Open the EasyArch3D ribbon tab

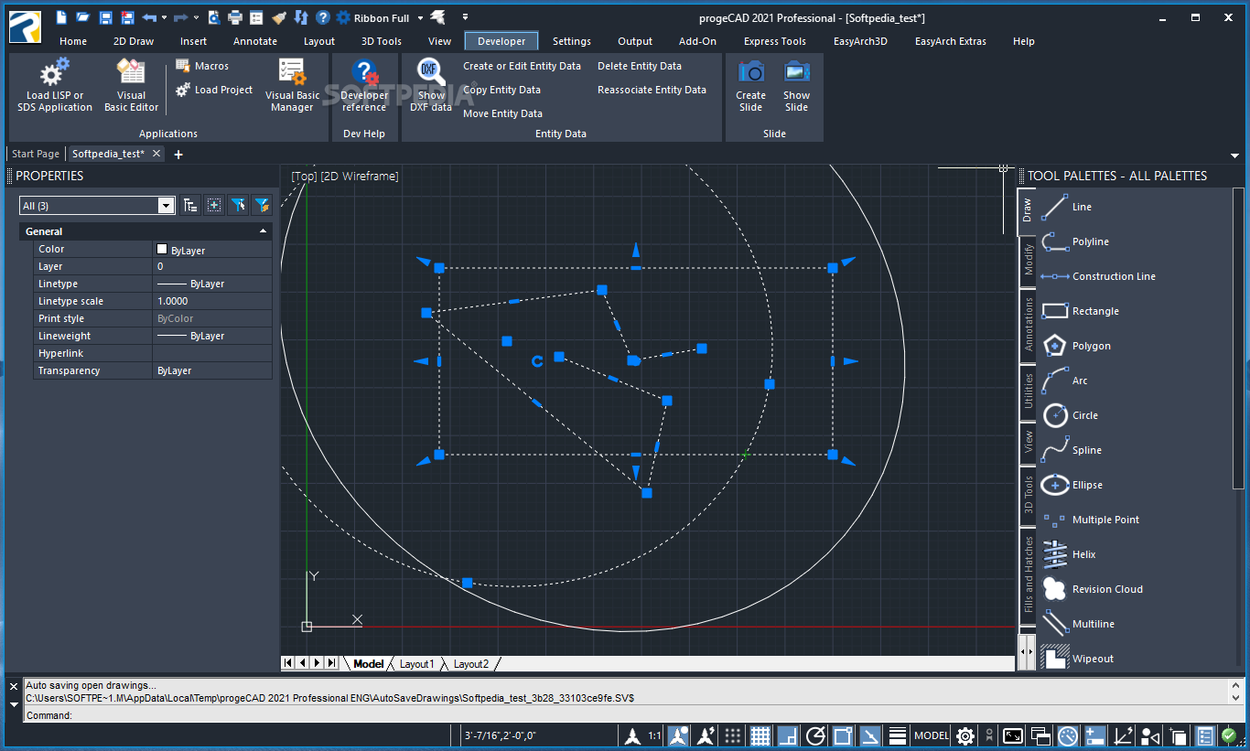point(860,41)
